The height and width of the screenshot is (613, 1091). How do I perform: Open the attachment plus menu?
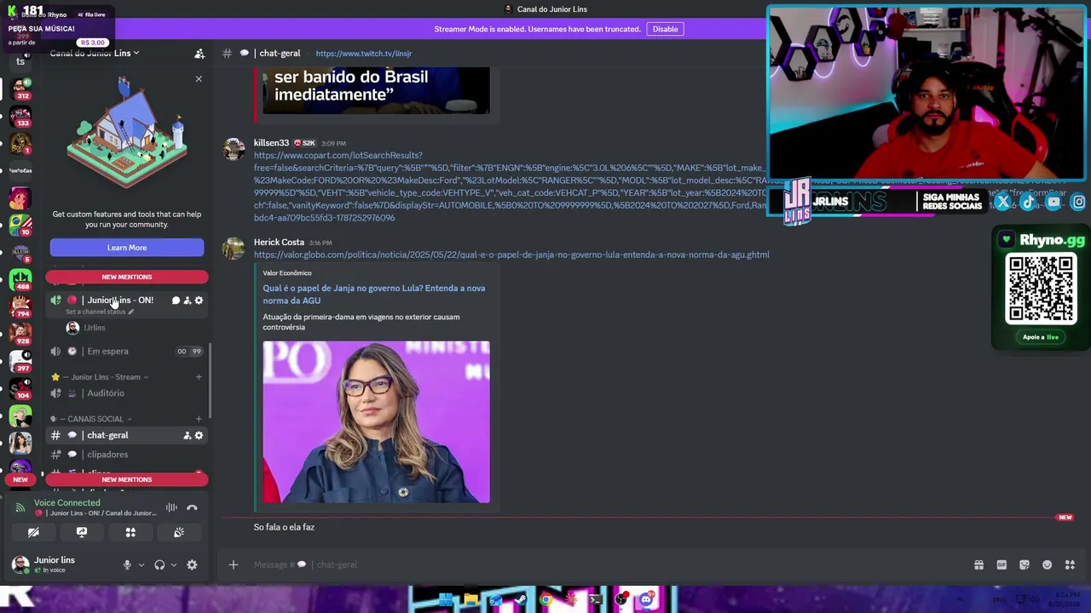point(234,564)
